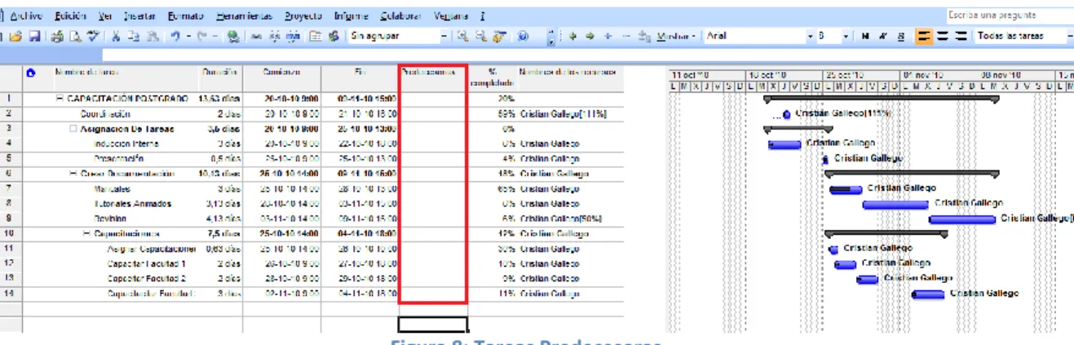Open the 'Todas las tareas' filter dropdown
This screenshot has height=345, width=1074.
click(x=1069, y=36)
